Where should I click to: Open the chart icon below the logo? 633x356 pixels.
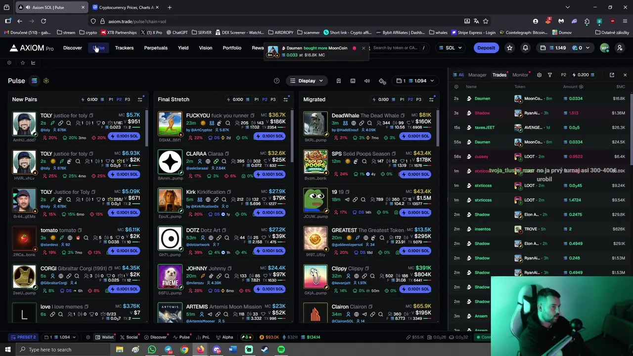tap(33, 63)
